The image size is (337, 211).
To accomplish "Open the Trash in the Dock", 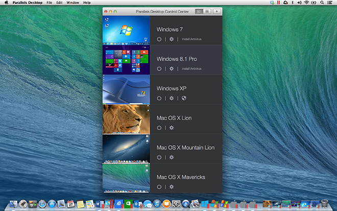I will point(325,204).
